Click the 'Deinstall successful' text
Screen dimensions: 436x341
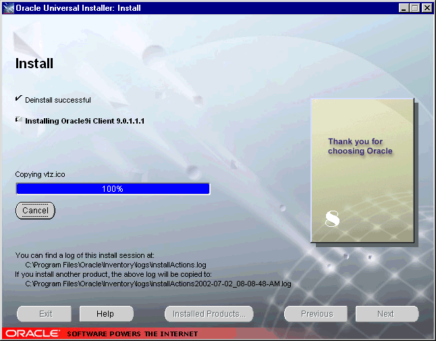pos(58,100)
